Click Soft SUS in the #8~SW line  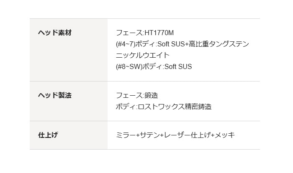coord(177,66)
